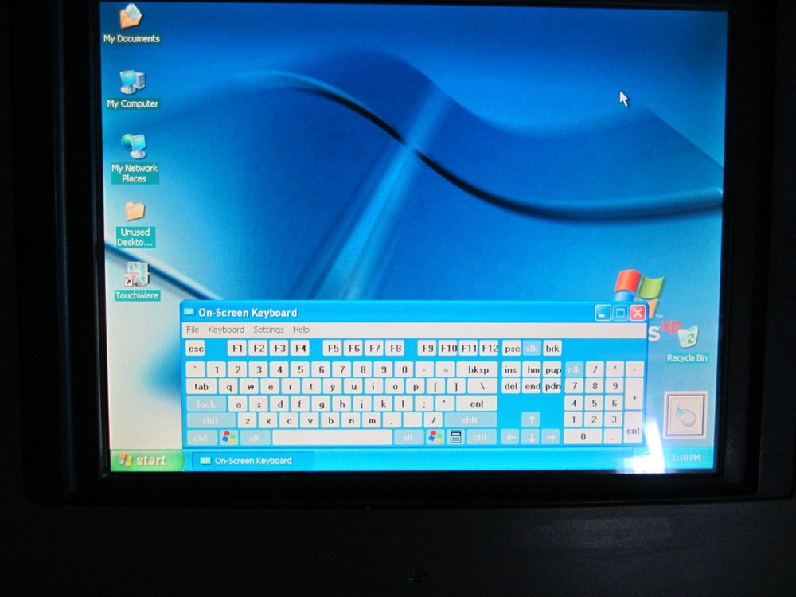Viewport: 796px width, 597px height.
Task: Toggle the right ctrl key
Action: [480, 436]
